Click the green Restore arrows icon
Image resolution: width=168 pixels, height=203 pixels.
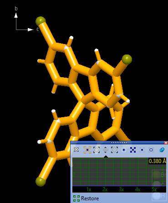(76, 198)
